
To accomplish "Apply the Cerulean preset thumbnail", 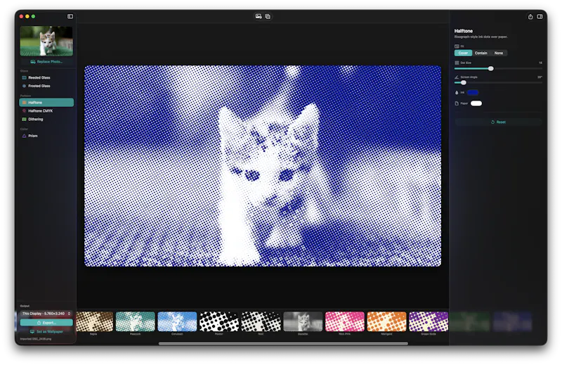I will (177, 321).
